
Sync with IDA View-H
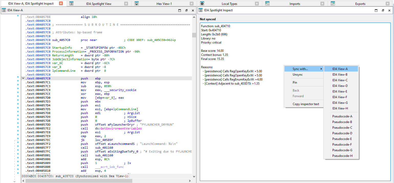[341, 108]
